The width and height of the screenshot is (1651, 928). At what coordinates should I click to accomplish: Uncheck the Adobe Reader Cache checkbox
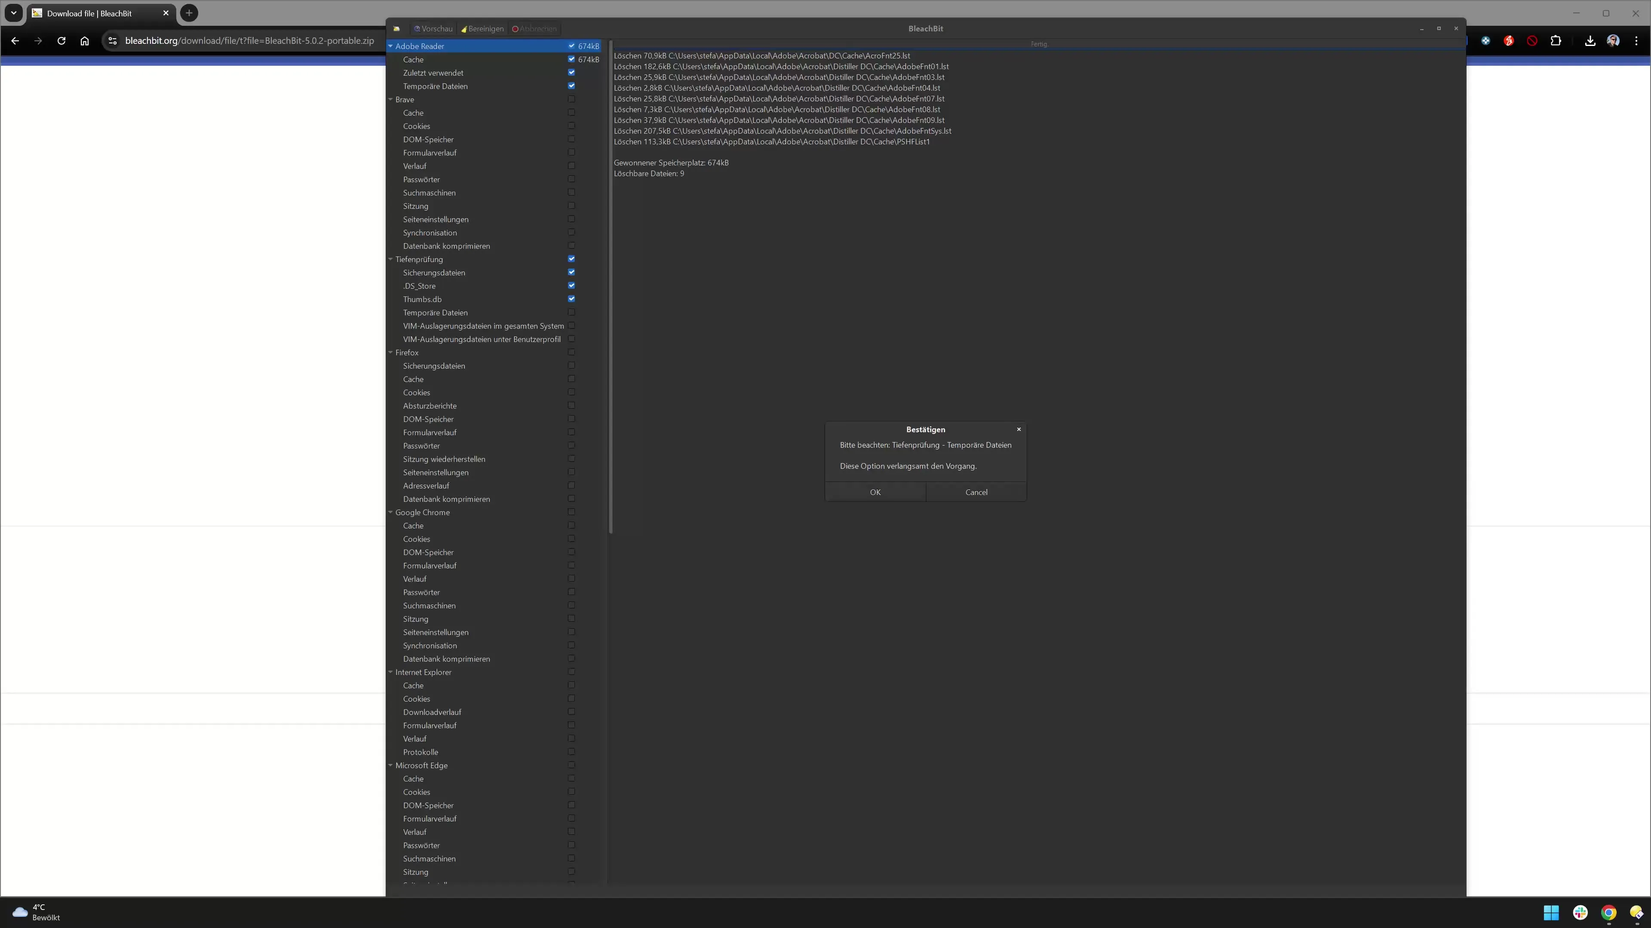point(571,59)
